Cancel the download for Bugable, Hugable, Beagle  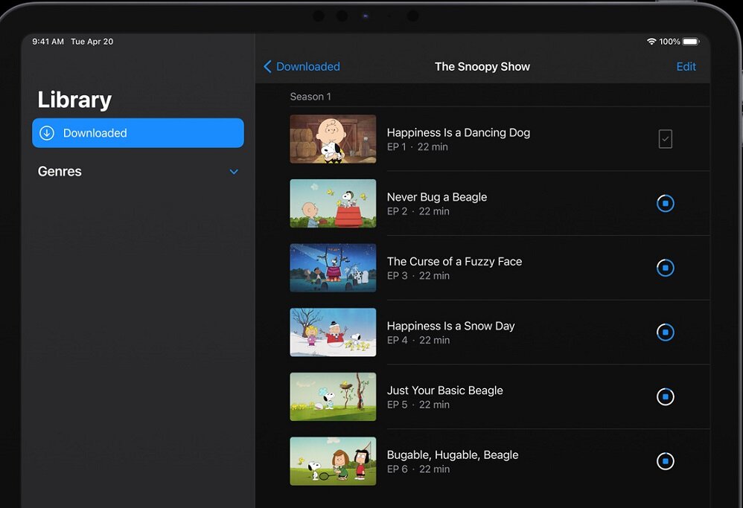point(665,461)
